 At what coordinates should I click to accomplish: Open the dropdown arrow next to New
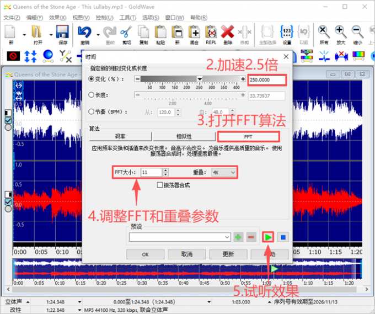click(x=24, y=35)
